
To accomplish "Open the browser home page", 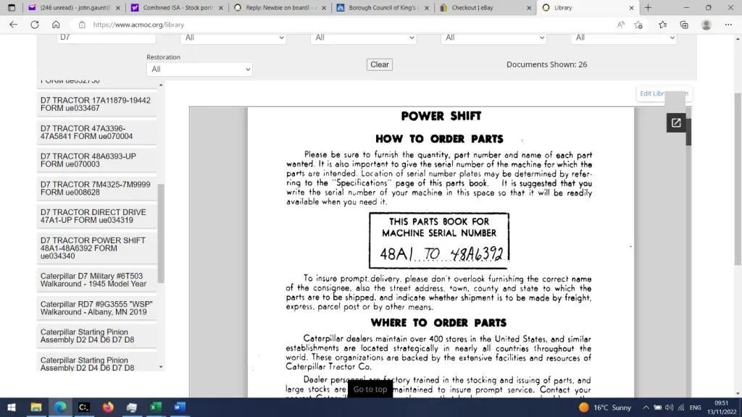I will point(56,25).
